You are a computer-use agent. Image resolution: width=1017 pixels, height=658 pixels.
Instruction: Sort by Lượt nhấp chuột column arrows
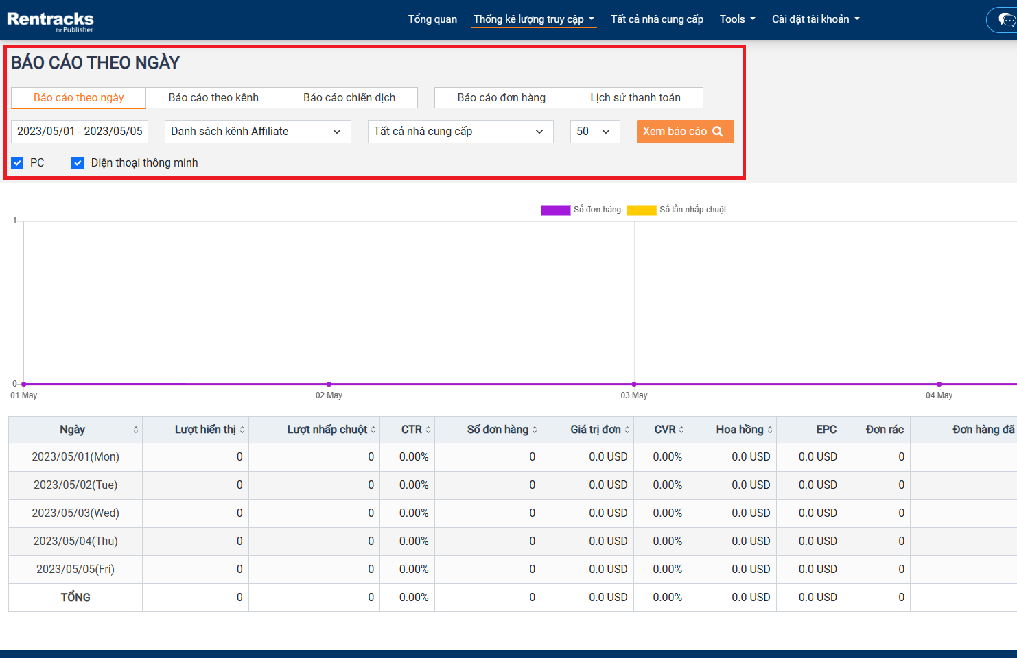(373, 430)
